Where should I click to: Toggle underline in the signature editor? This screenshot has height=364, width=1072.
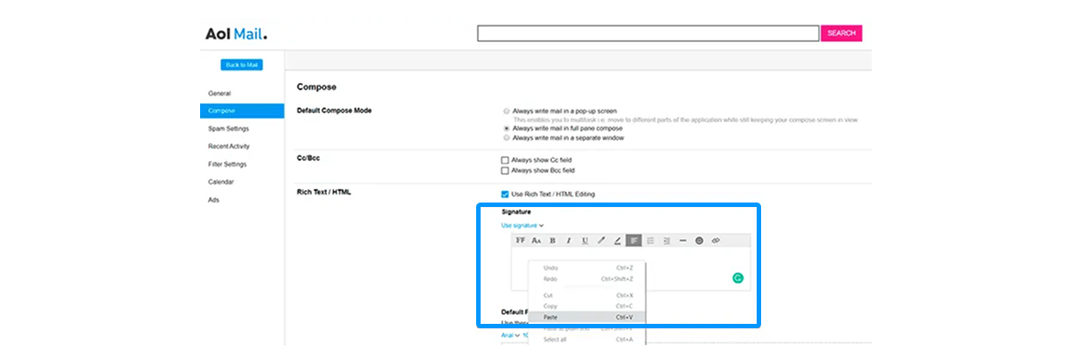tap(585, 241)
